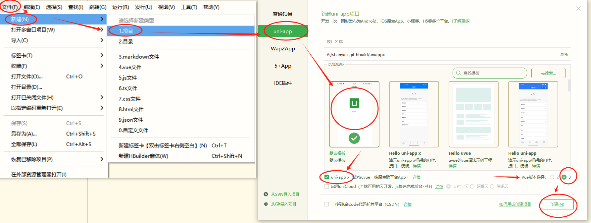The image size is (591, 223).
Task: Select 7.css文件 entry
Action: point(181,99)
